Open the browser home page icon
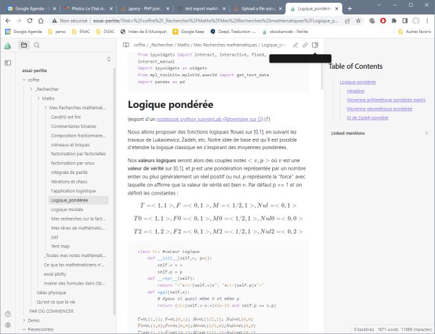 pyautogui.click(x=41, y=21)
